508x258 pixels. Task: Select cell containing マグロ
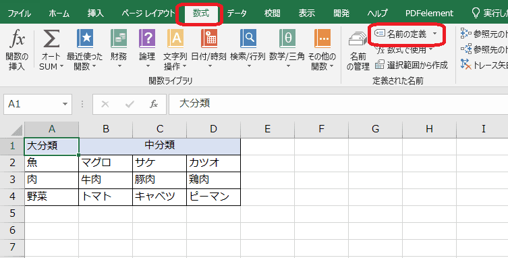click(106, 163)
